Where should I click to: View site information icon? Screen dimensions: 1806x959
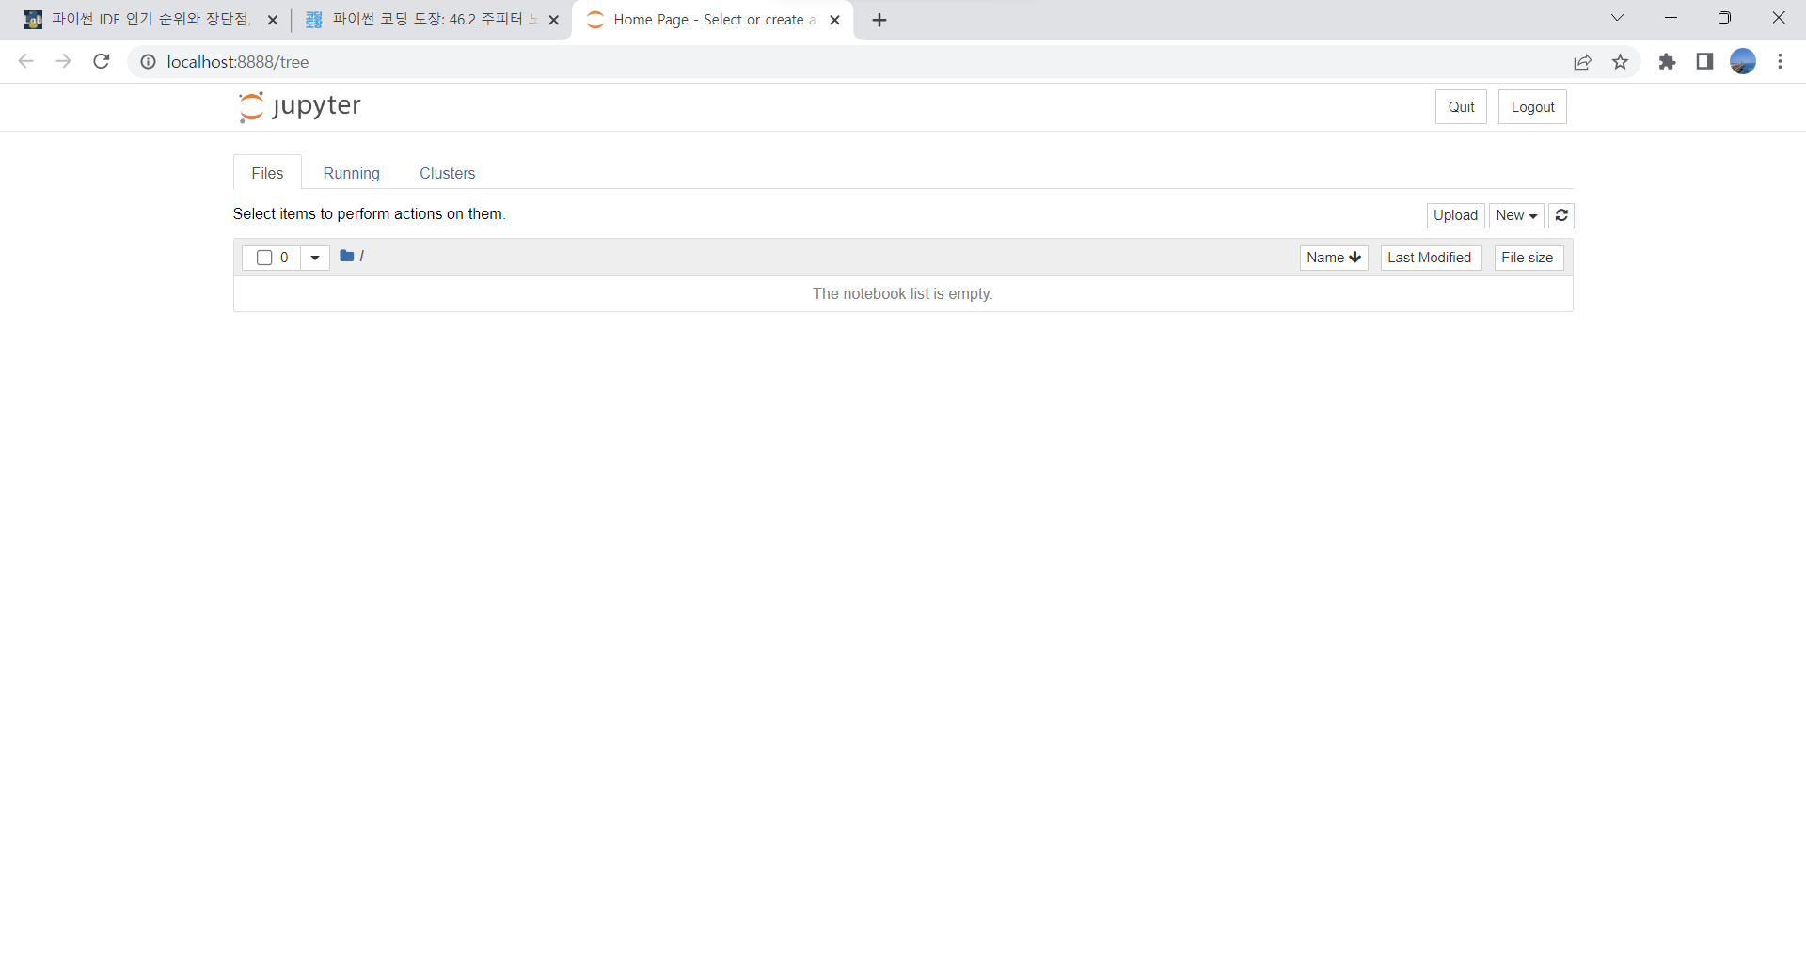coord(148,62)
